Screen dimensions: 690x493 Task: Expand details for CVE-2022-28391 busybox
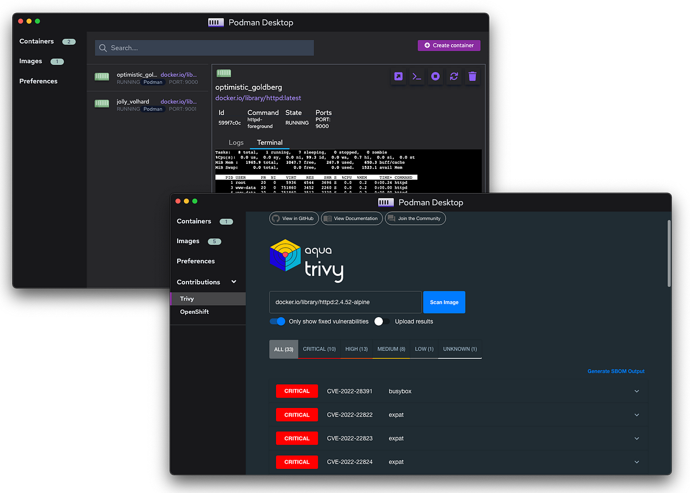pos(637,391)
